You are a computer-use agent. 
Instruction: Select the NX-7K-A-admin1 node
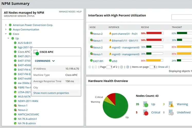coord(28,119)
